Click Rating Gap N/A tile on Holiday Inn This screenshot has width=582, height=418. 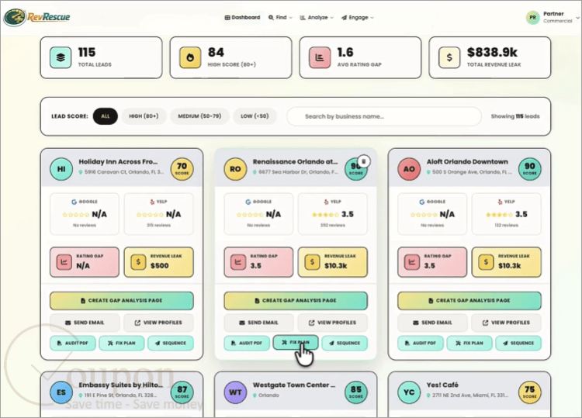(85, 262)
